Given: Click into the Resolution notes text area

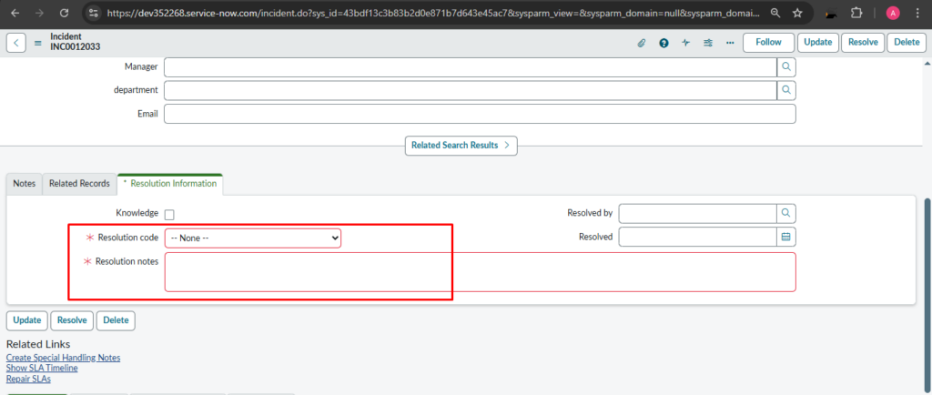Looking at the screenshot, I should point(480,272).
